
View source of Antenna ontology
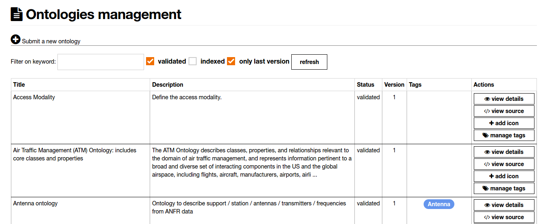click(x=504, y=217)
